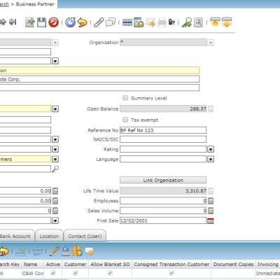
Task: Click the last icon in the detail toolbar
Action: click(89, 251)
